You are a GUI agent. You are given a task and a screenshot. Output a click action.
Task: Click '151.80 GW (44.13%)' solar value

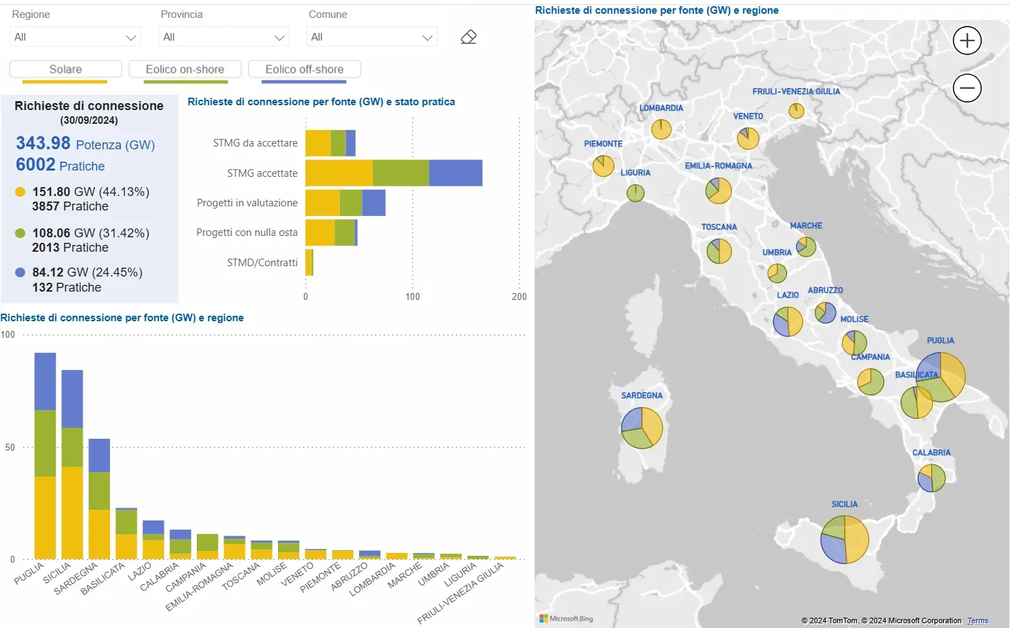coord(91,192)
